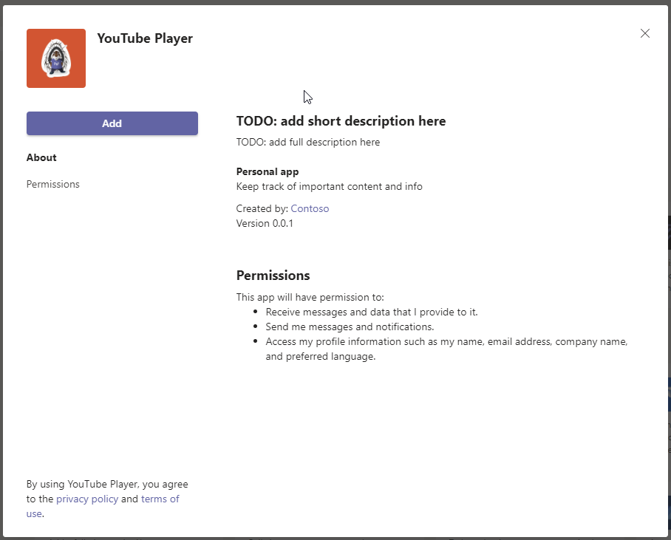This screenshot has width=671, height=540.
Task: Close the app details dialog
Action: (645, 33)
